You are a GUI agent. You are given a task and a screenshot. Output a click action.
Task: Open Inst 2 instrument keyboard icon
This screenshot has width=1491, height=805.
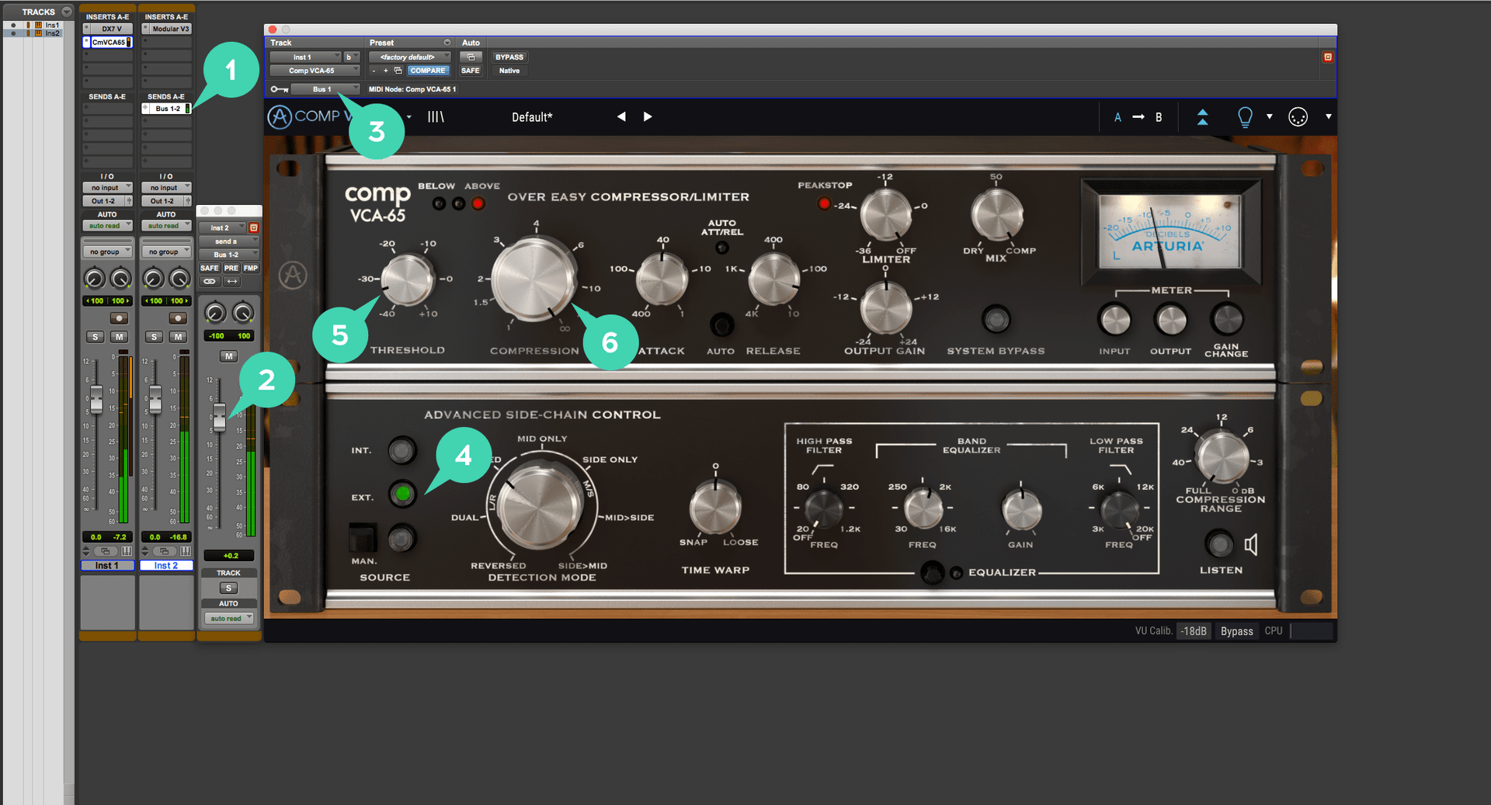click(x=186, y=551)
